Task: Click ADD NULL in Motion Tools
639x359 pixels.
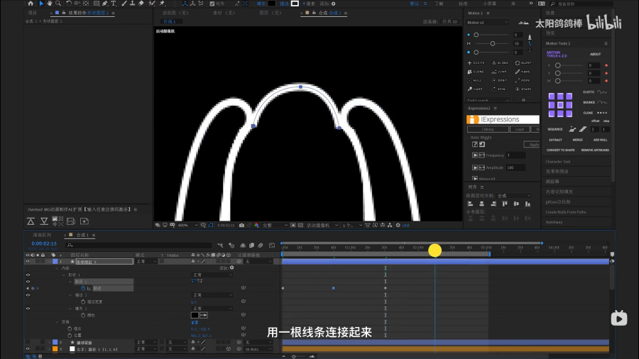Action: click(600, 140)
